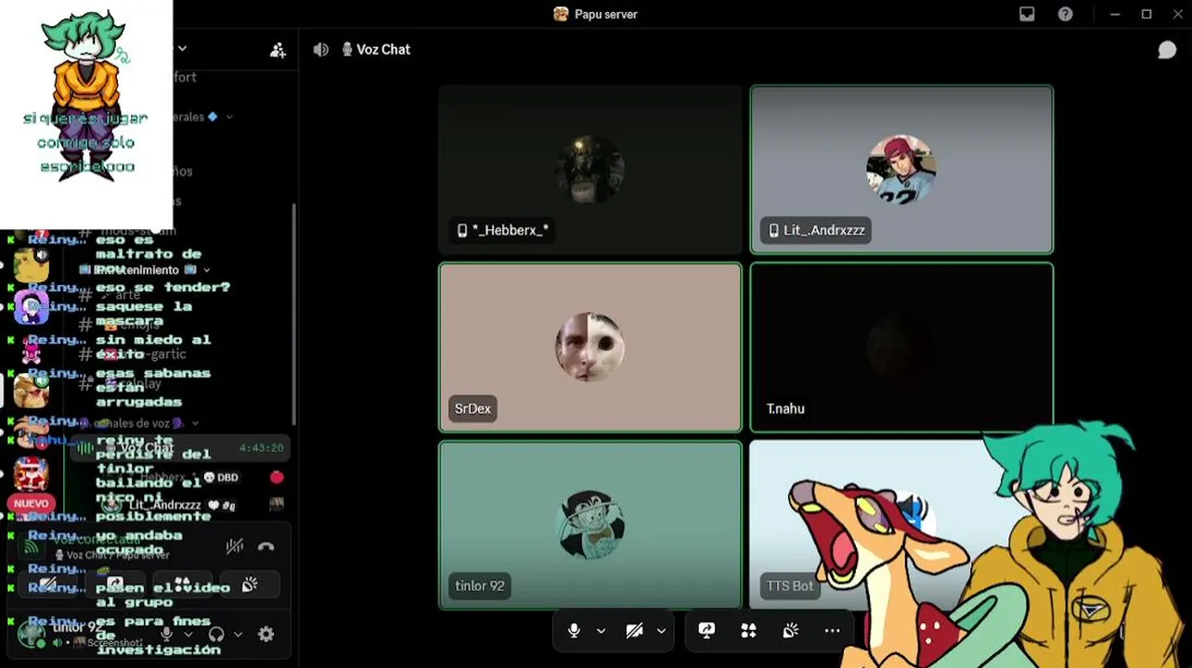This screenshot has width=1192, height=668.
Task: Click the NUEVO badge in server list
Action: (x=31, y=504)
